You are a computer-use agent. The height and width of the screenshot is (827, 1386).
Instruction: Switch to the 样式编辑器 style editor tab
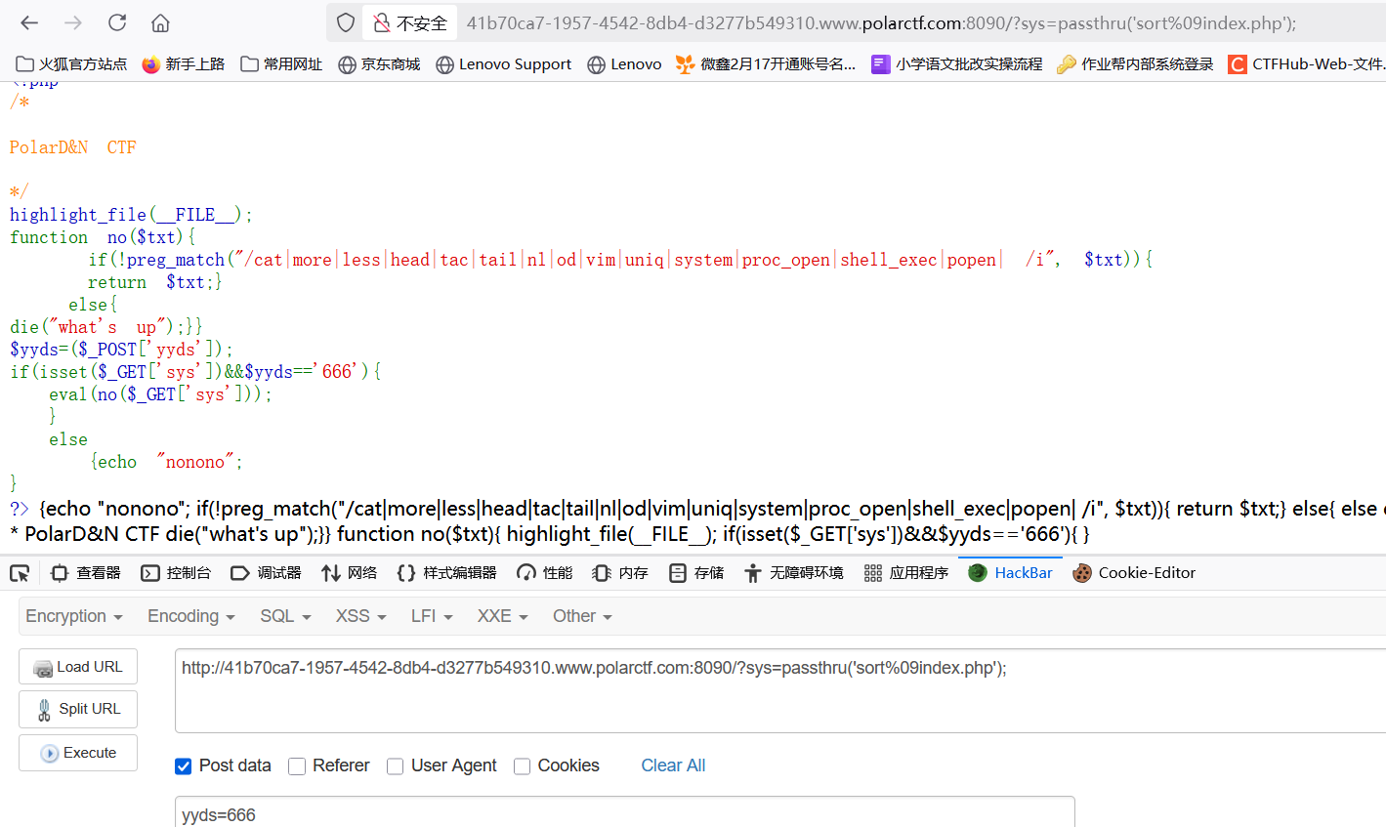point(447,573)
